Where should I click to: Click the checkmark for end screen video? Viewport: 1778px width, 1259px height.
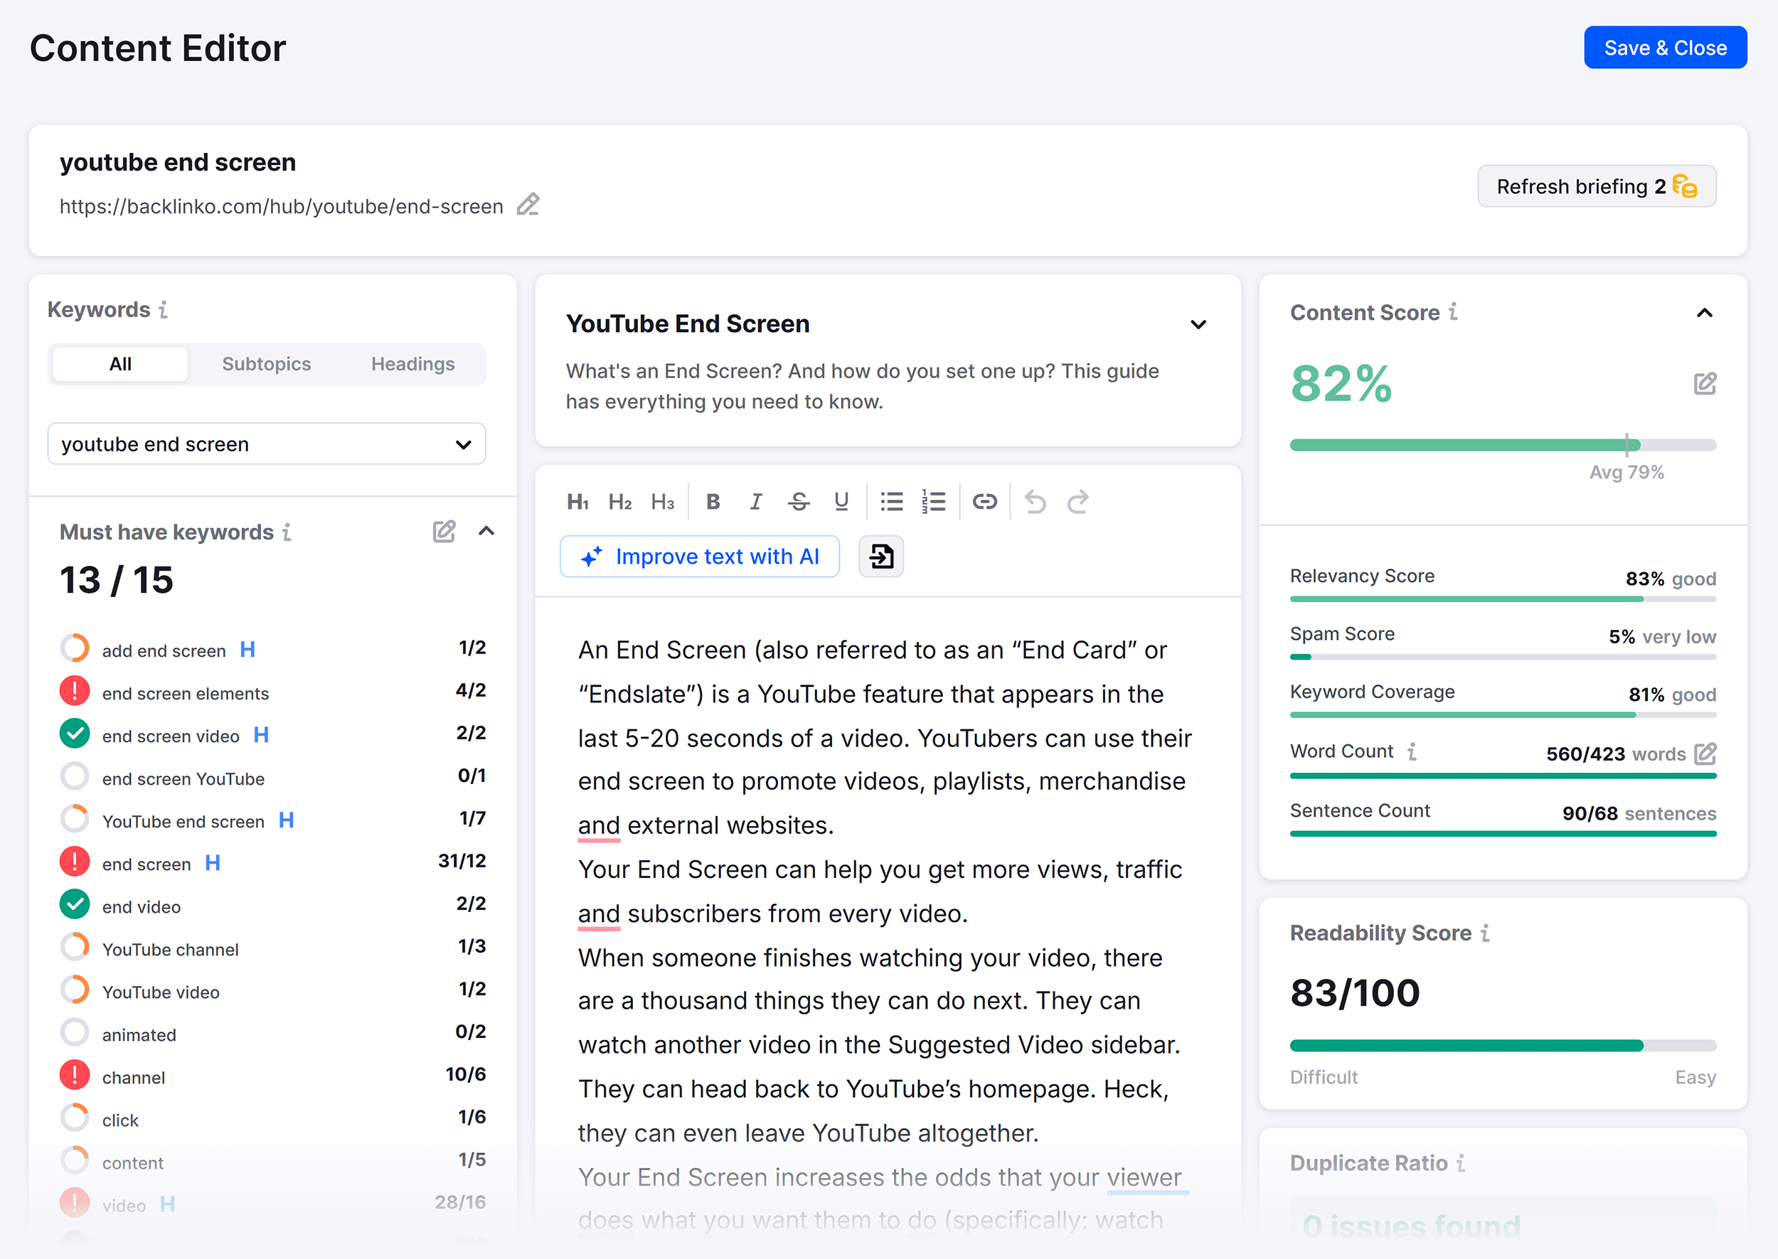tap(75, 734)
